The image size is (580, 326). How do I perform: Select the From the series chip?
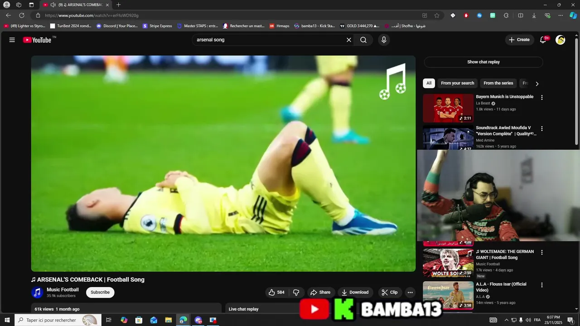click(x=498, y=83)
